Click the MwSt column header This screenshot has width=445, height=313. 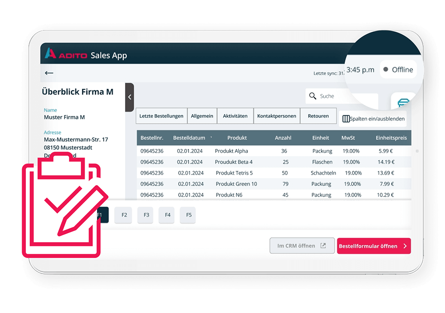348,138
